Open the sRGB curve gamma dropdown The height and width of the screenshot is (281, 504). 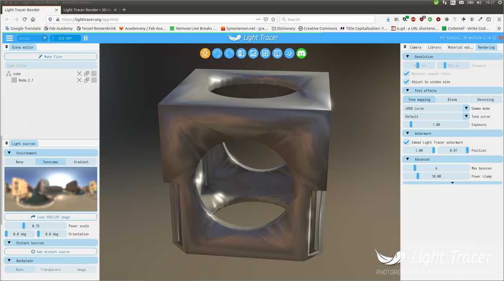[x=436, y=108]
